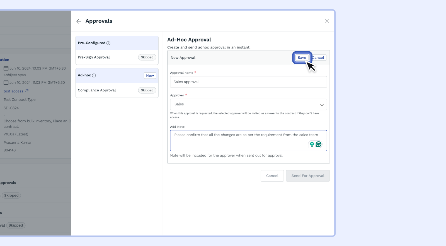Select the Compliance Approval item
The image size is (446, 246).
pyautogui.click(x=97, y=90)
